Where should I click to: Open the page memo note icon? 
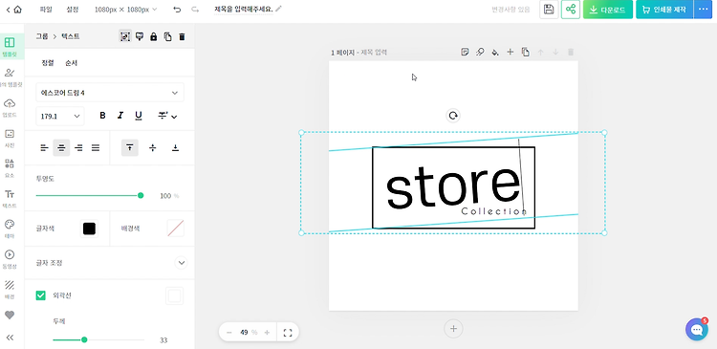(465, 53)
